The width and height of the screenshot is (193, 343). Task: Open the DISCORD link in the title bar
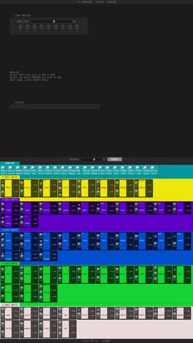[x=112, y=2]
